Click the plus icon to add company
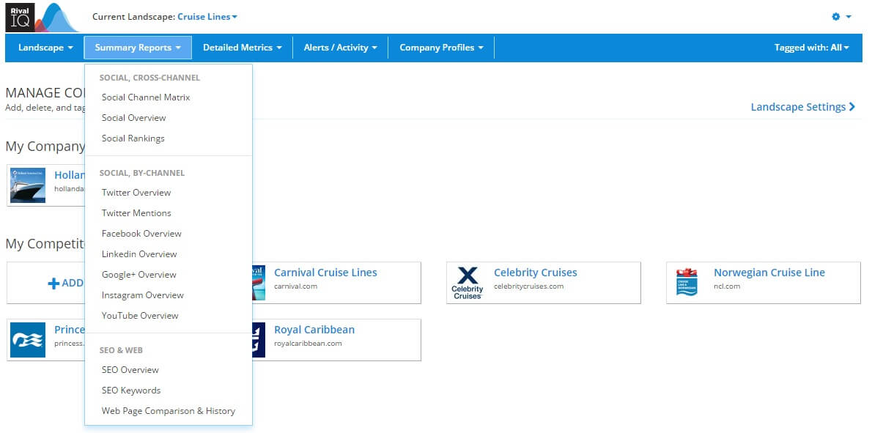Image resolution: width=872 pixels, height=433 pixels. point(53,284)
